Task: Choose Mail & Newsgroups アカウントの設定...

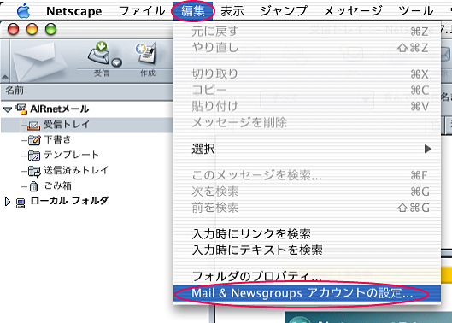Action: [307, 293]
